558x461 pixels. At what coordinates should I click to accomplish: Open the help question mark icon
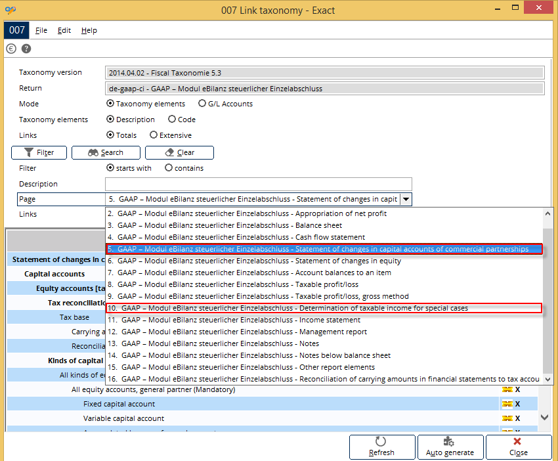point(26,49)
